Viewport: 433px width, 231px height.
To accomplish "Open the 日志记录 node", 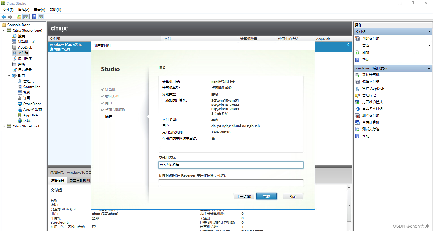I will [x=25, y=70].
